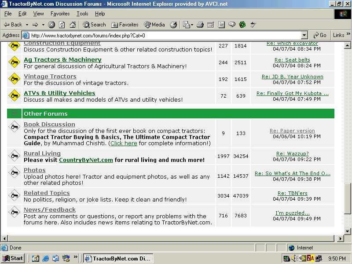
Task: Click the vertical scrollbar down arrow
Action: tap(348, 231)
